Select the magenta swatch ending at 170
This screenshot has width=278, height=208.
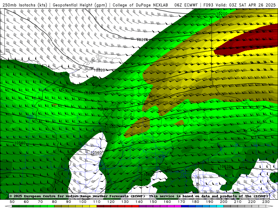click(x=178, y=206)
